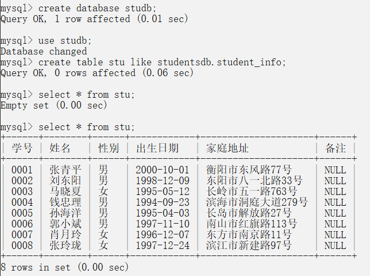This screenshot has height=276, width=370.
Task: Click student ID 0002 in table
Action: (22, 181)
